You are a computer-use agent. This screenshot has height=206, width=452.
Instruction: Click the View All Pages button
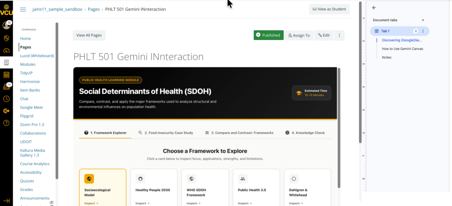(89, 35)
